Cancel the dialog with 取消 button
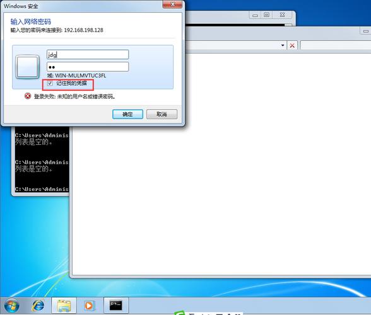The height and width of the screenshot is (315, 371). click(x=162, y=115)
